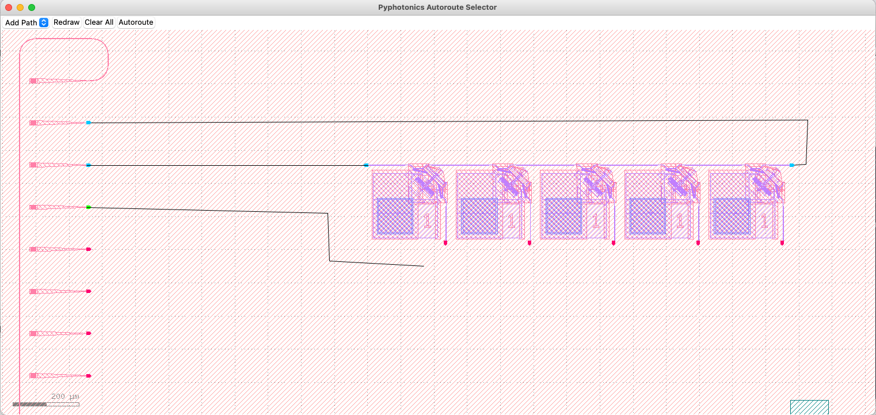Click the blue bond pad of fifth device

pos(732,216)
